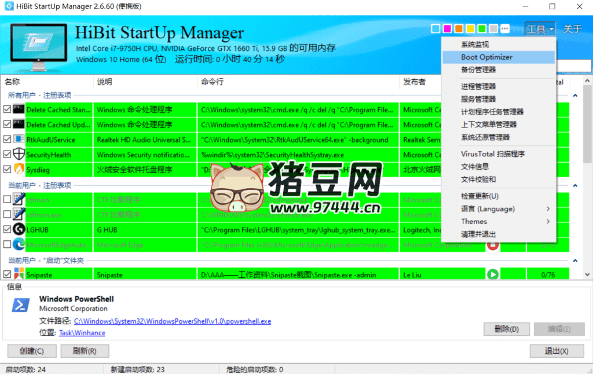Open 系统还原管理器 menu item

click(x=499, y=137)
